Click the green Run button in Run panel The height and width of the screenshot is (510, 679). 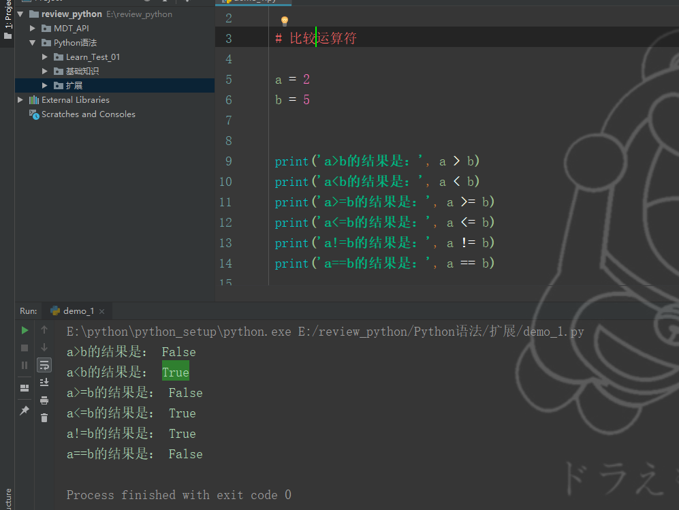point(25,330)
